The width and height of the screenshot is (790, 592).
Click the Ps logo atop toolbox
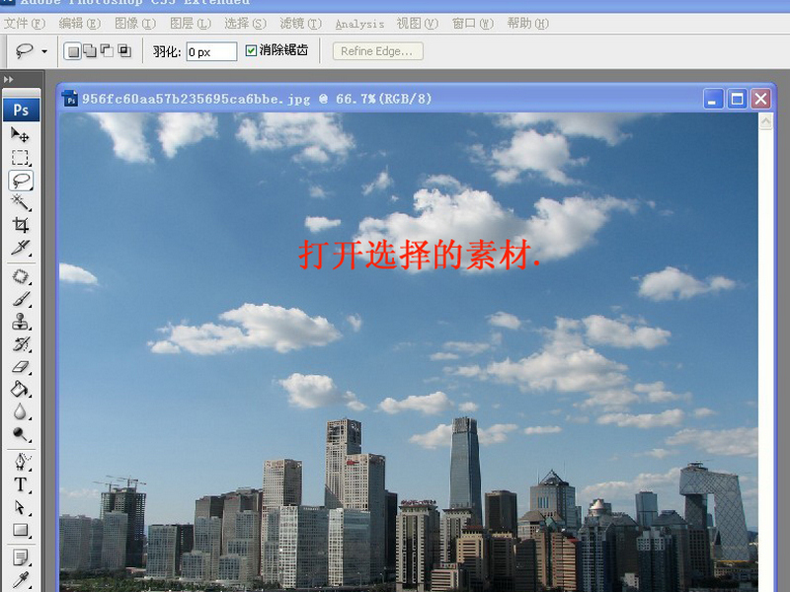pos(21,110)
